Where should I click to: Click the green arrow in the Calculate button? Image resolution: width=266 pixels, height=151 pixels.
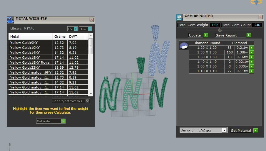pyautogui.click(x=63, y=121)
